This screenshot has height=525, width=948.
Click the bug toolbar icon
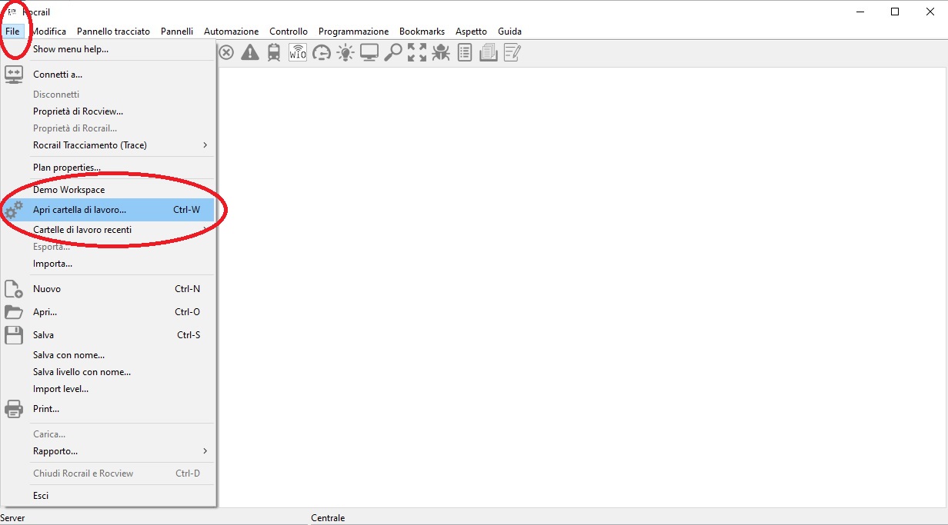point(441,52)
